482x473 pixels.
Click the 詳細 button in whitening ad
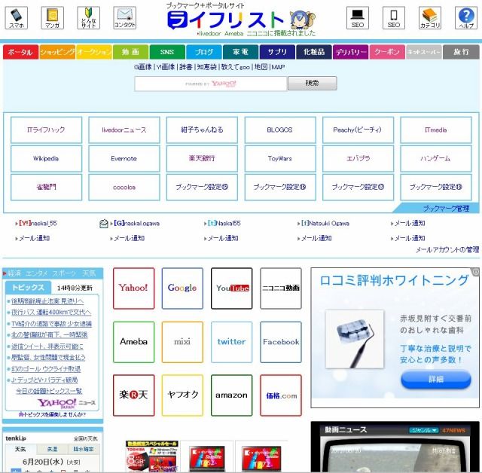436,380
